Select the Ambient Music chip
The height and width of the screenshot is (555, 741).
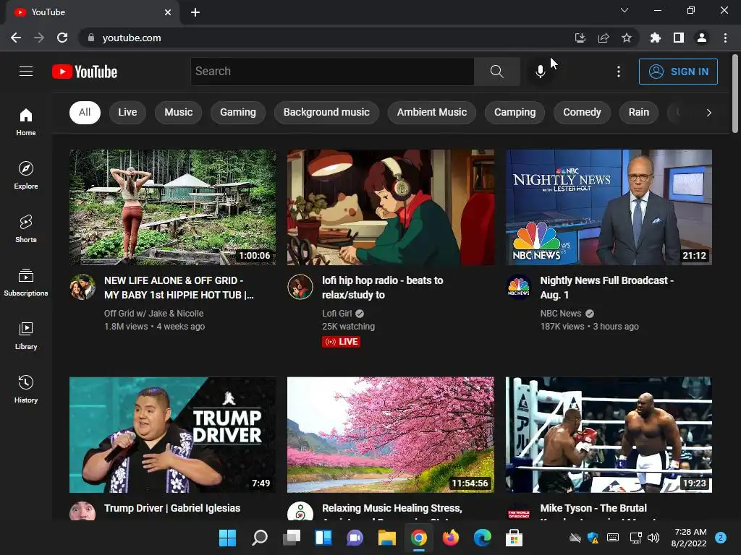431,112
